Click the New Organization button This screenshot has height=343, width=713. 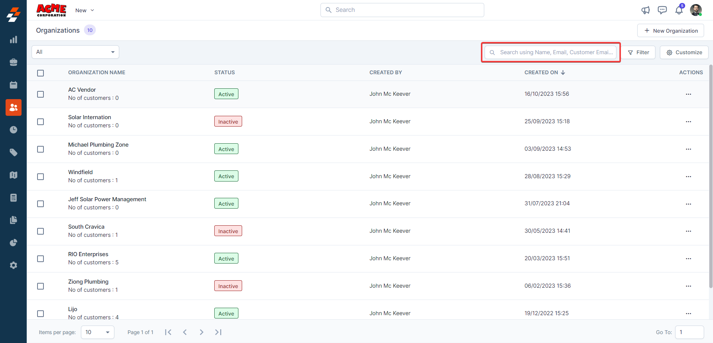[x=670, y=31]
